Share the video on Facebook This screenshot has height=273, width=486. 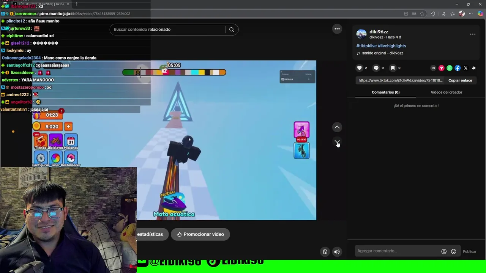(x=458, y=68)
